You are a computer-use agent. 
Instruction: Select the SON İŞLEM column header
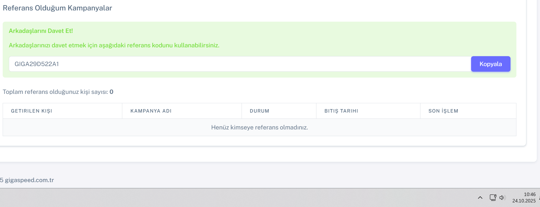[x=443, y=111]
